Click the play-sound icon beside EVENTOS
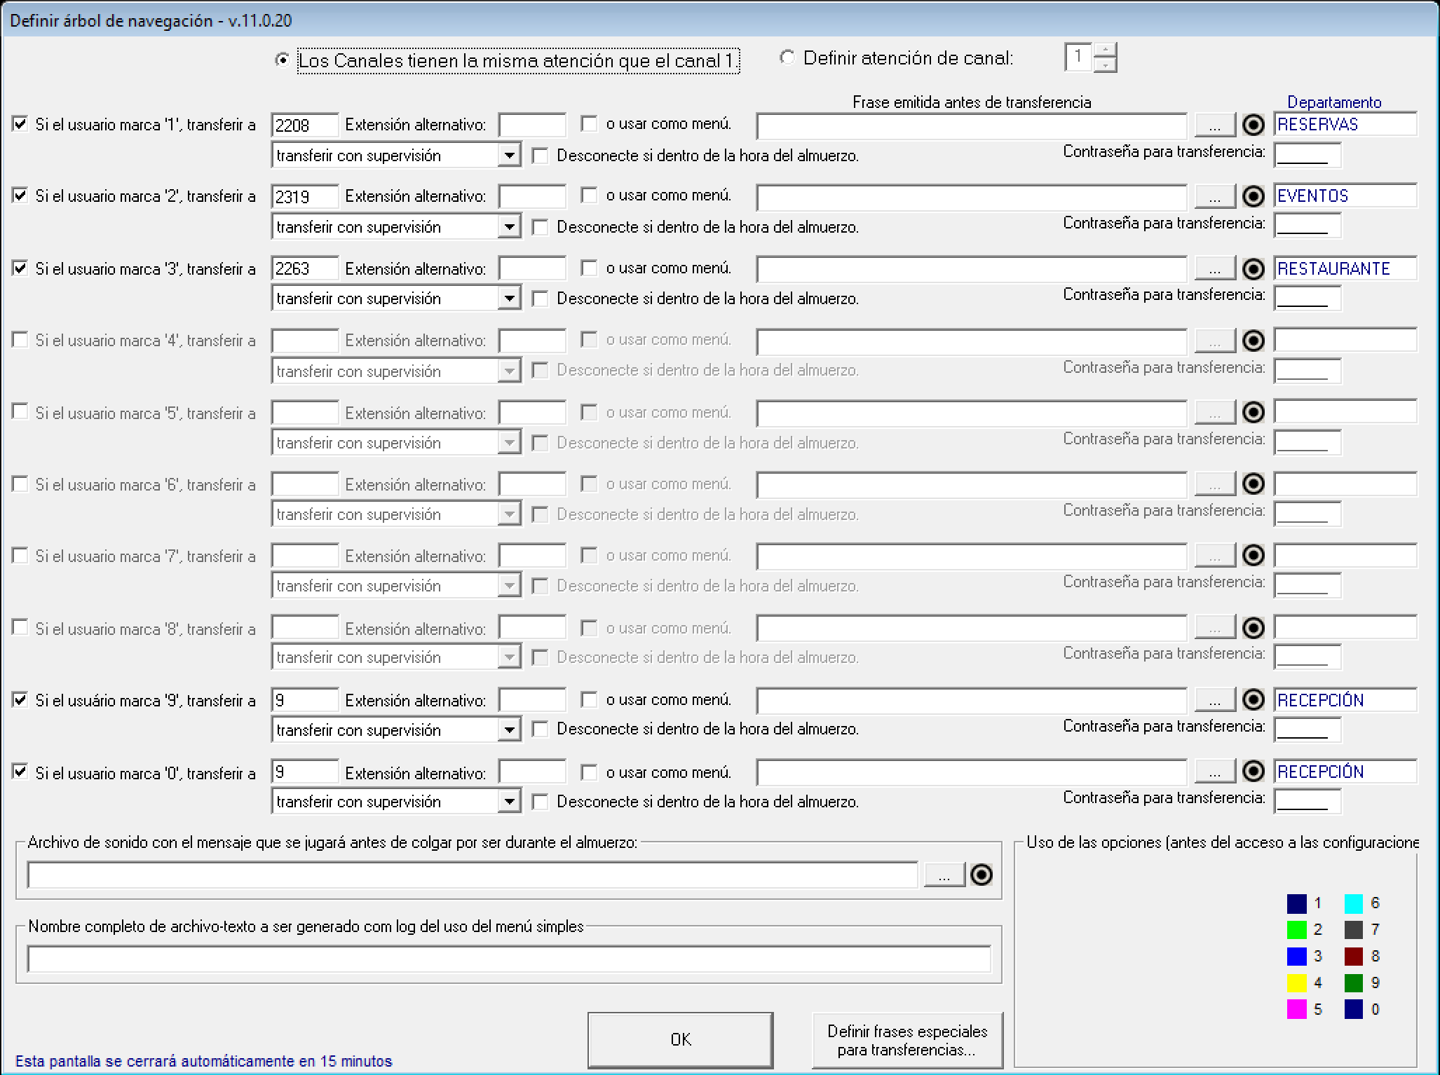The height and width of the screenshot is (1075, 1440). tap(1253, 197)
